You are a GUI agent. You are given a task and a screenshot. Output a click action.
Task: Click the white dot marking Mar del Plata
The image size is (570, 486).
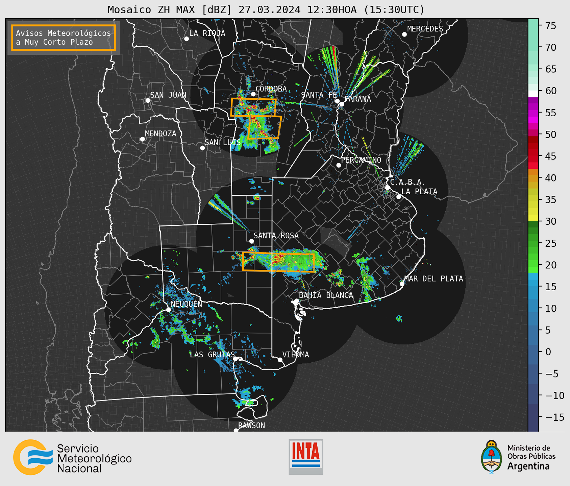pyautogui.click(x=402, y=284)
